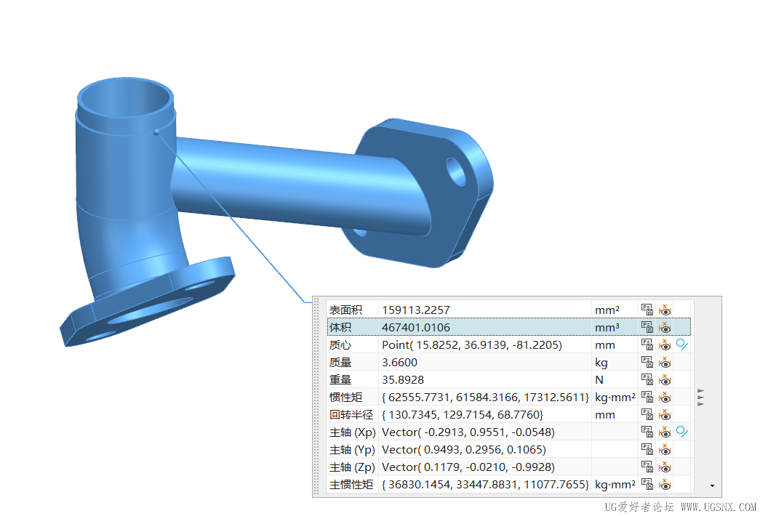Click the Vector( 0.9493, 0.2956, 0.1065) value

pyautogui.click(x=464, y=450)
